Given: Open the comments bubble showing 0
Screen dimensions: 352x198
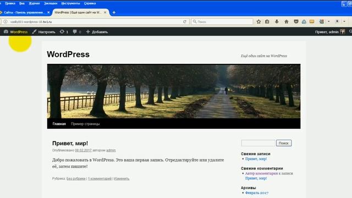Looking at the screenshot, I should [x=77, y=32].
